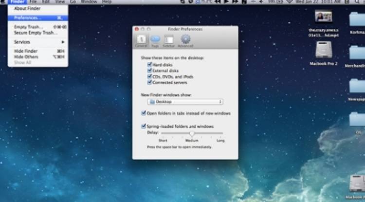Image resolution: width=365 pixels, height=202 pixels.
Task: Uncheck the External disks checkbox
Action: click(150, 70)
